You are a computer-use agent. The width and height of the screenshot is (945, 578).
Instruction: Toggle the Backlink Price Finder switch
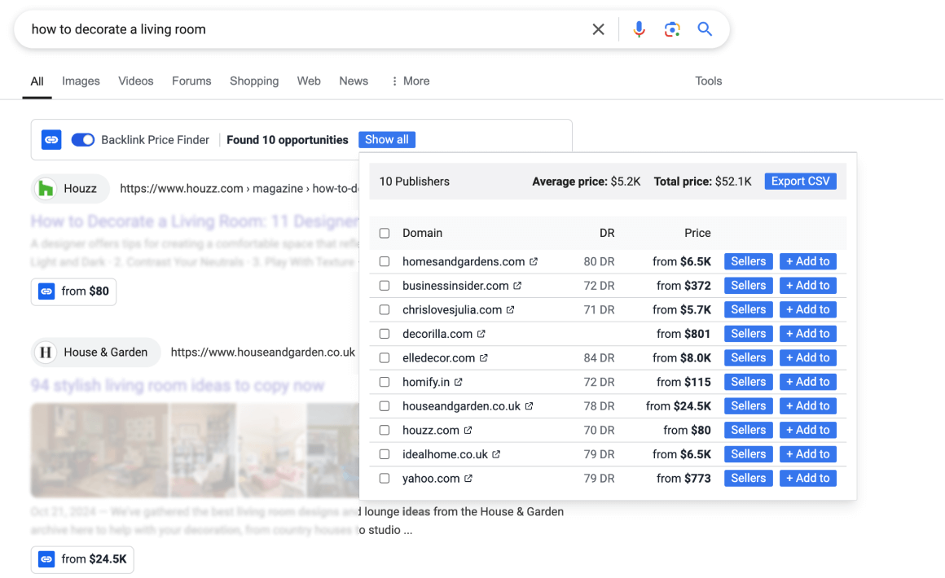pos(82,140)
